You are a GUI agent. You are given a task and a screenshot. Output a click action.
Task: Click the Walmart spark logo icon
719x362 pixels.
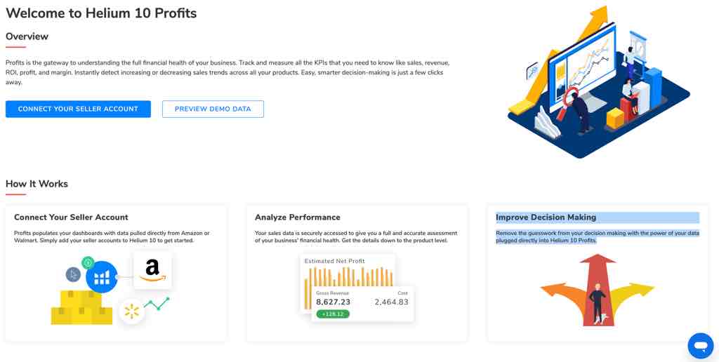[x=131, y=311]
